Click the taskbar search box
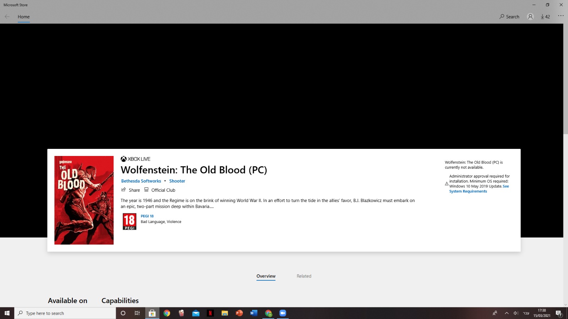The height and width of the screenshot is (319, 568). (x=65, y=313)
